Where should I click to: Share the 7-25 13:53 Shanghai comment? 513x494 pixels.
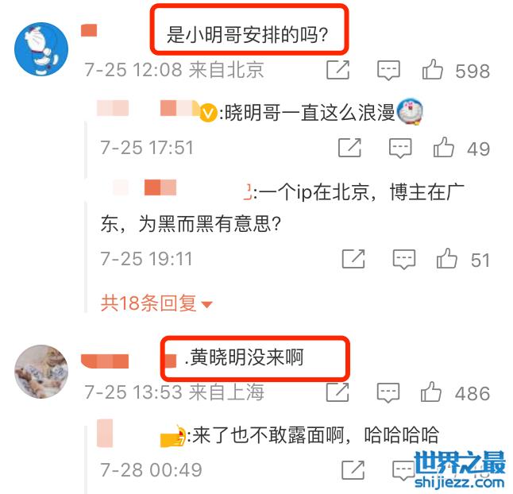click(337, 392)
